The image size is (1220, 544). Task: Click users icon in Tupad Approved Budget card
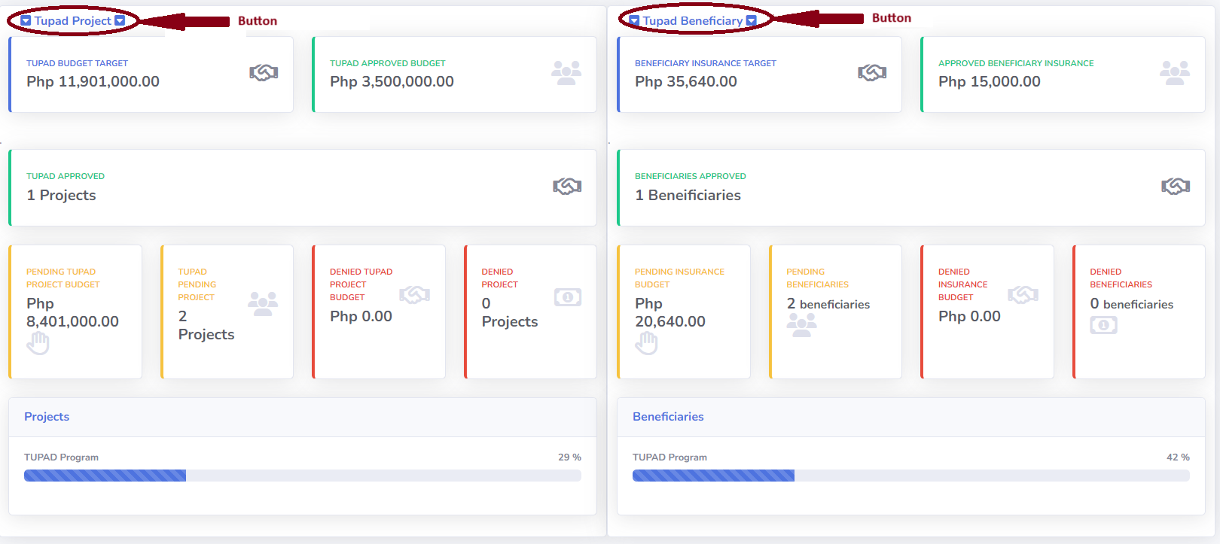tap(566, 73)
